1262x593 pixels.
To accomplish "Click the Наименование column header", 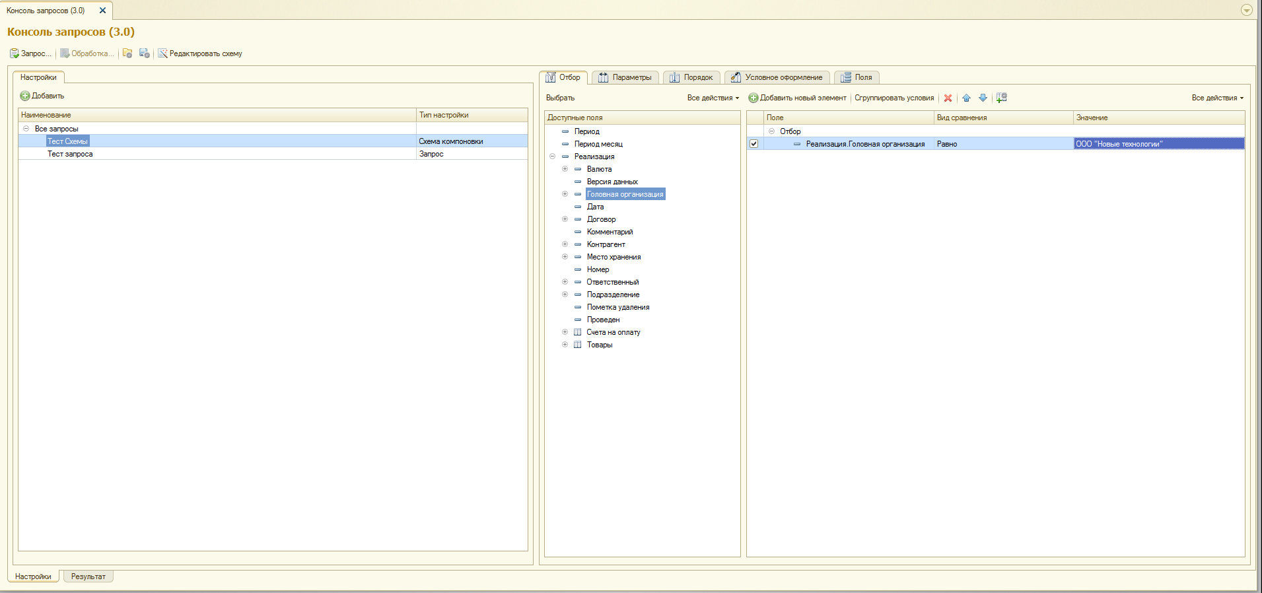I will point(217,115).
